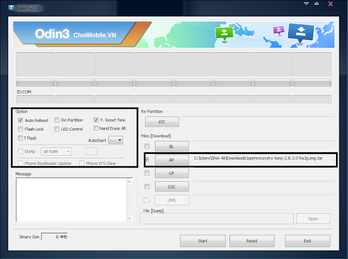Enable the LED Control checkbox
The height and width of the screenshot is (259, 348).
coord(57,129)
